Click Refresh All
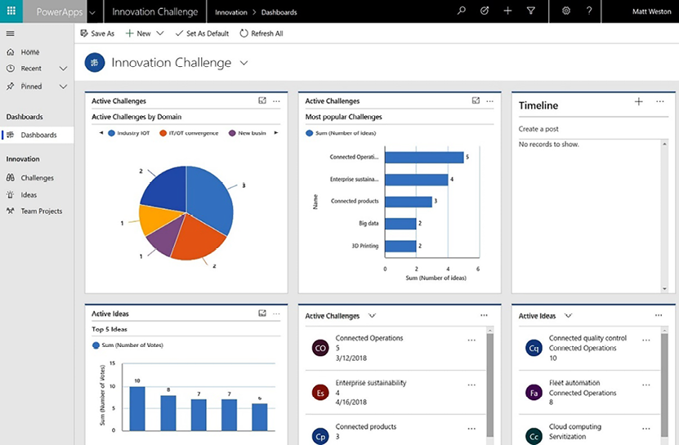Screen dimensions: 679x445 pyautogui.click(x=261, y=33)
